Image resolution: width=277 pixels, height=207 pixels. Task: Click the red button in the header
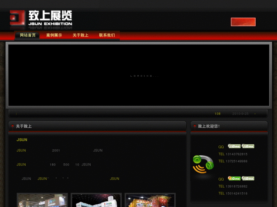(x=243, y=22)
